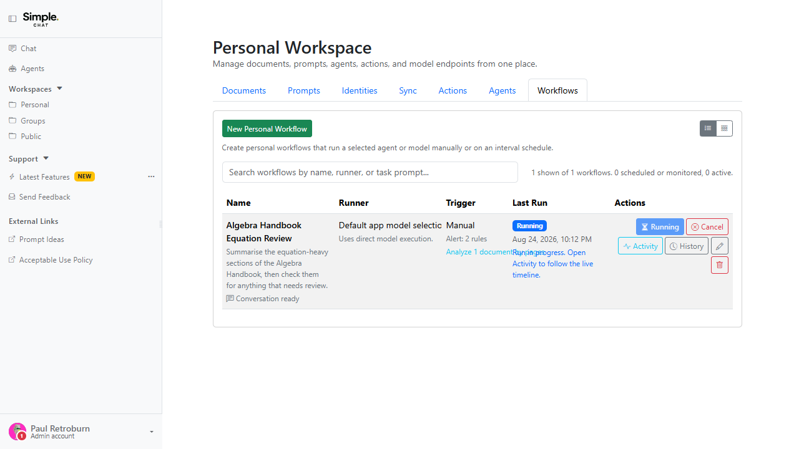Collapse the Support section
This screenshot has width=799, height=449.
[46, 158]
